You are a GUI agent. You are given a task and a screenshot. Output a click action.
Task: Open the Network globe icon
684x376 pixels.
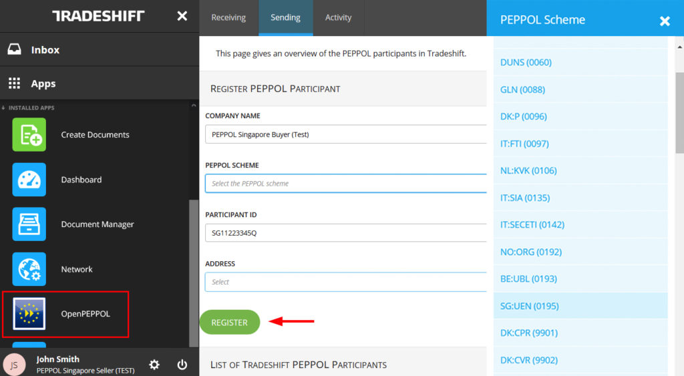29,269
